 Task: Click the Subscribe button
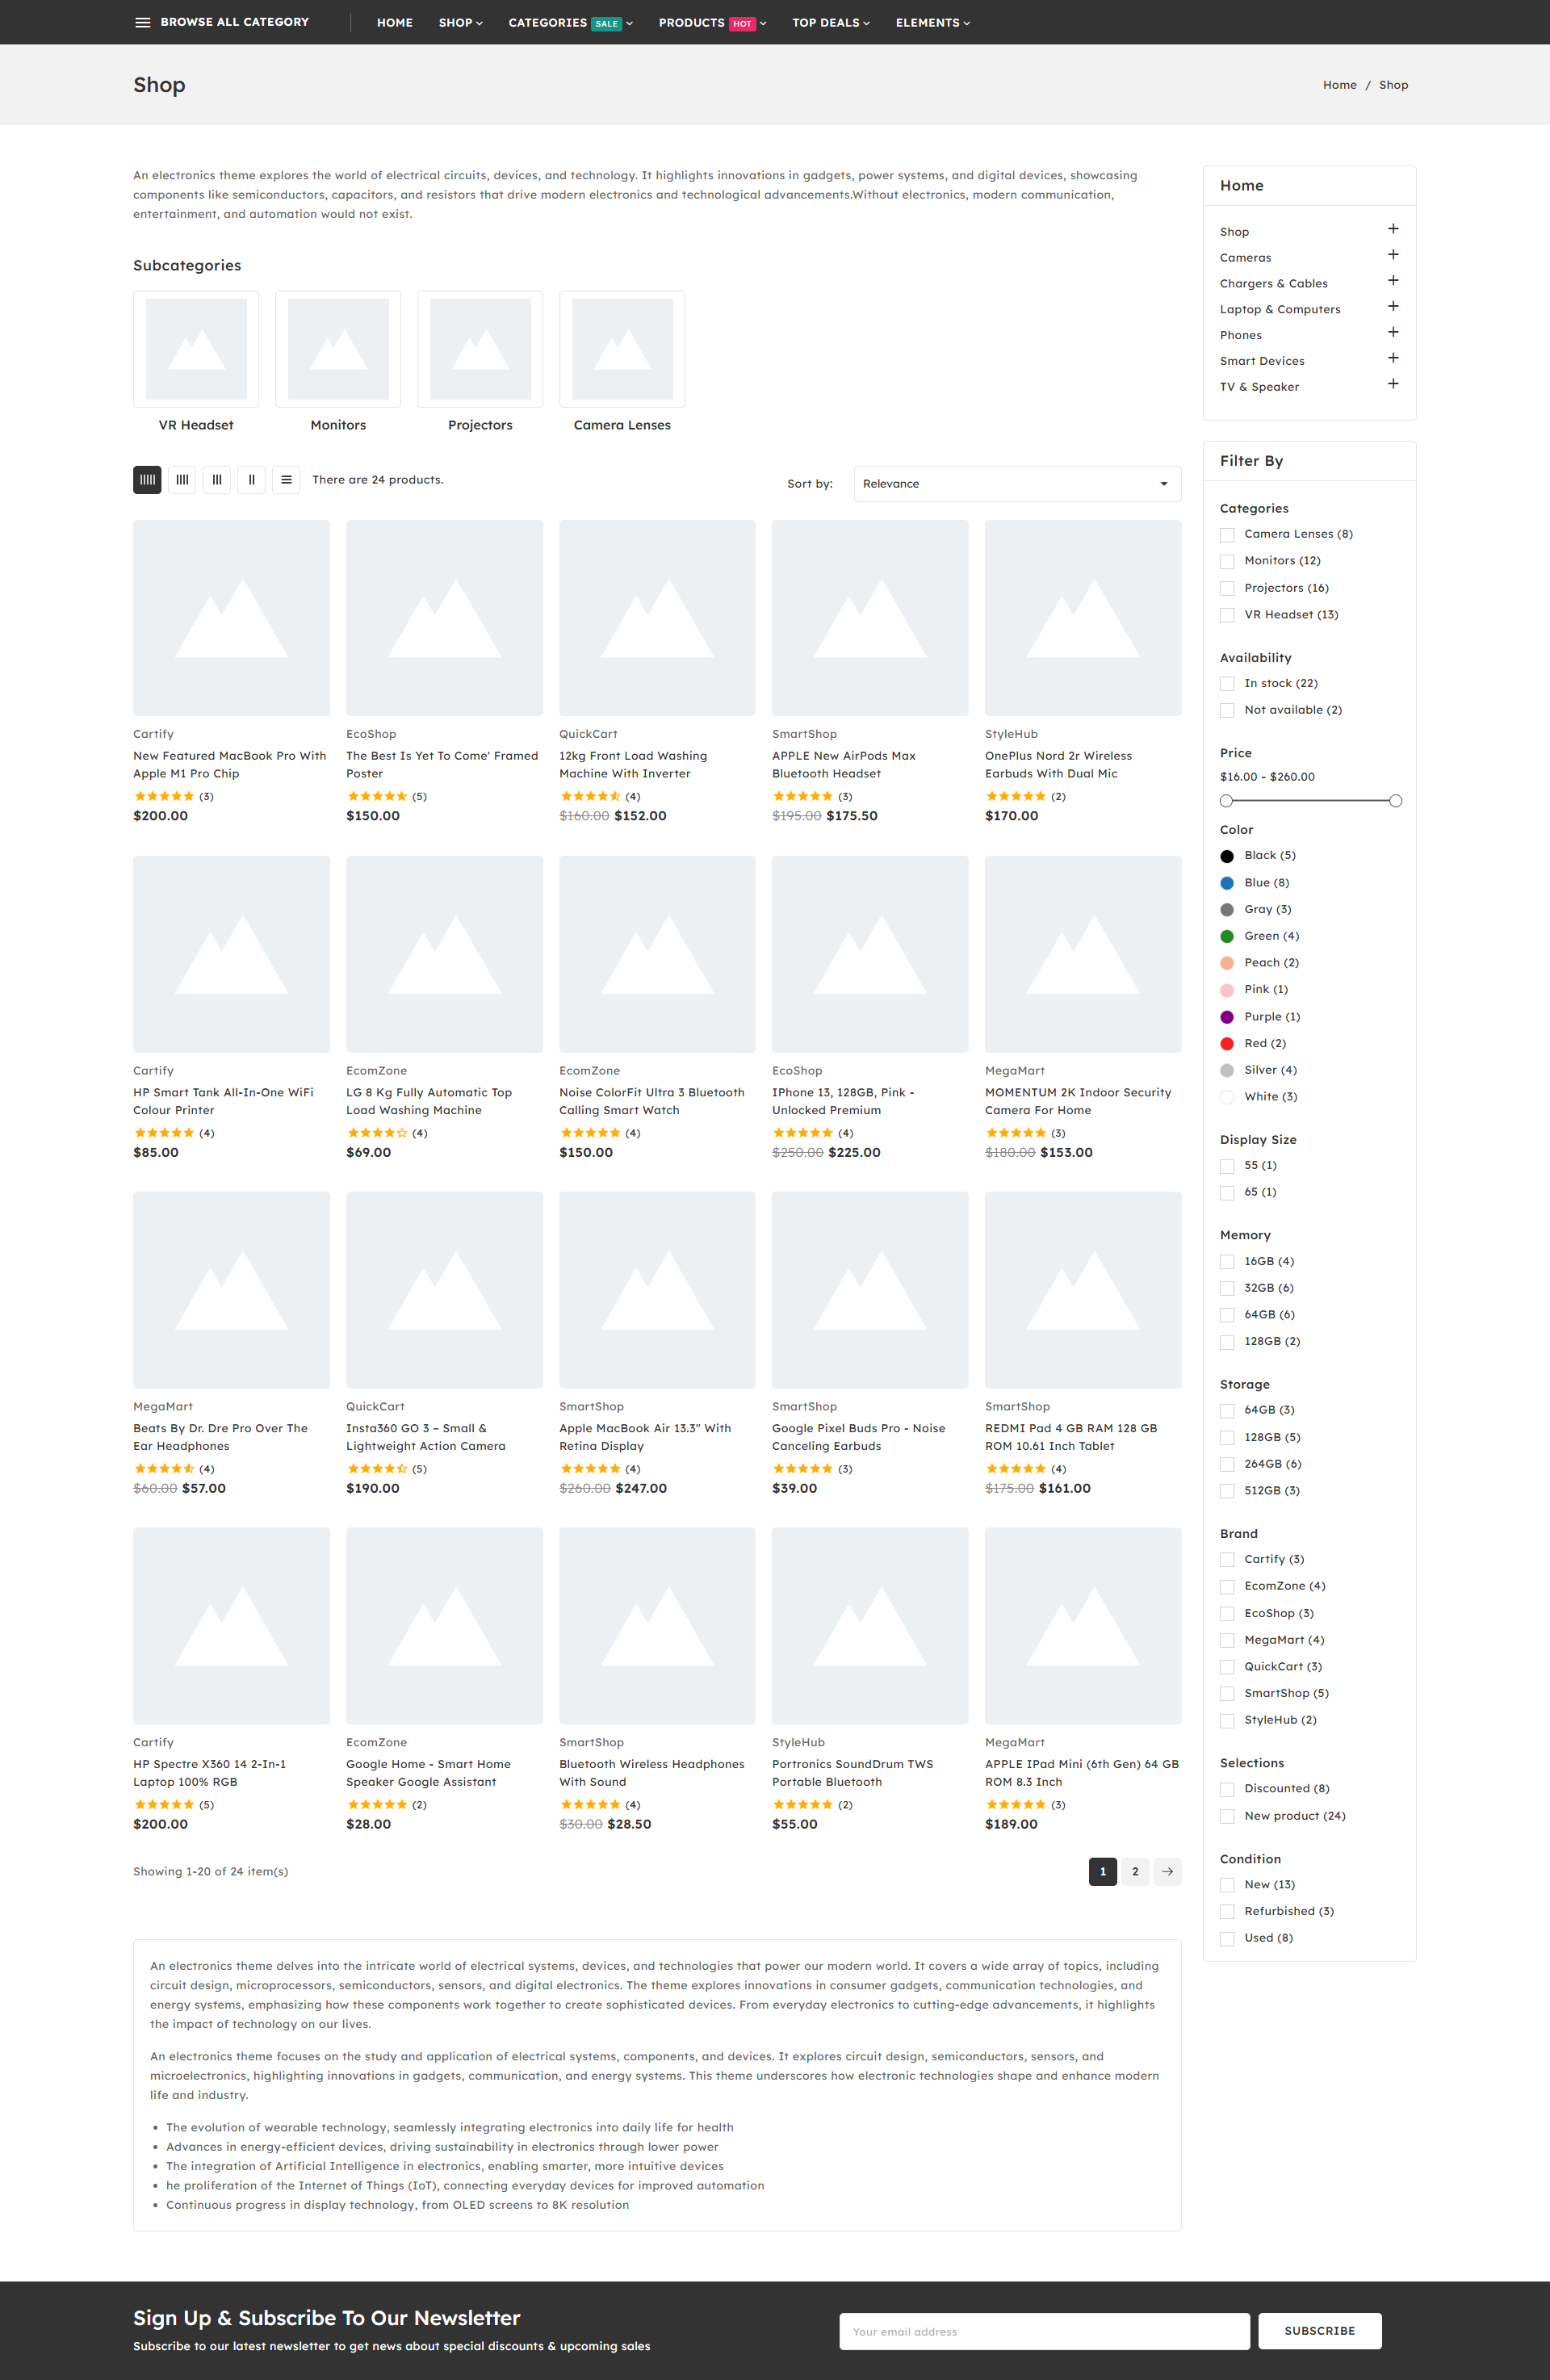pyautogui.click(x=1320, y=2331)
